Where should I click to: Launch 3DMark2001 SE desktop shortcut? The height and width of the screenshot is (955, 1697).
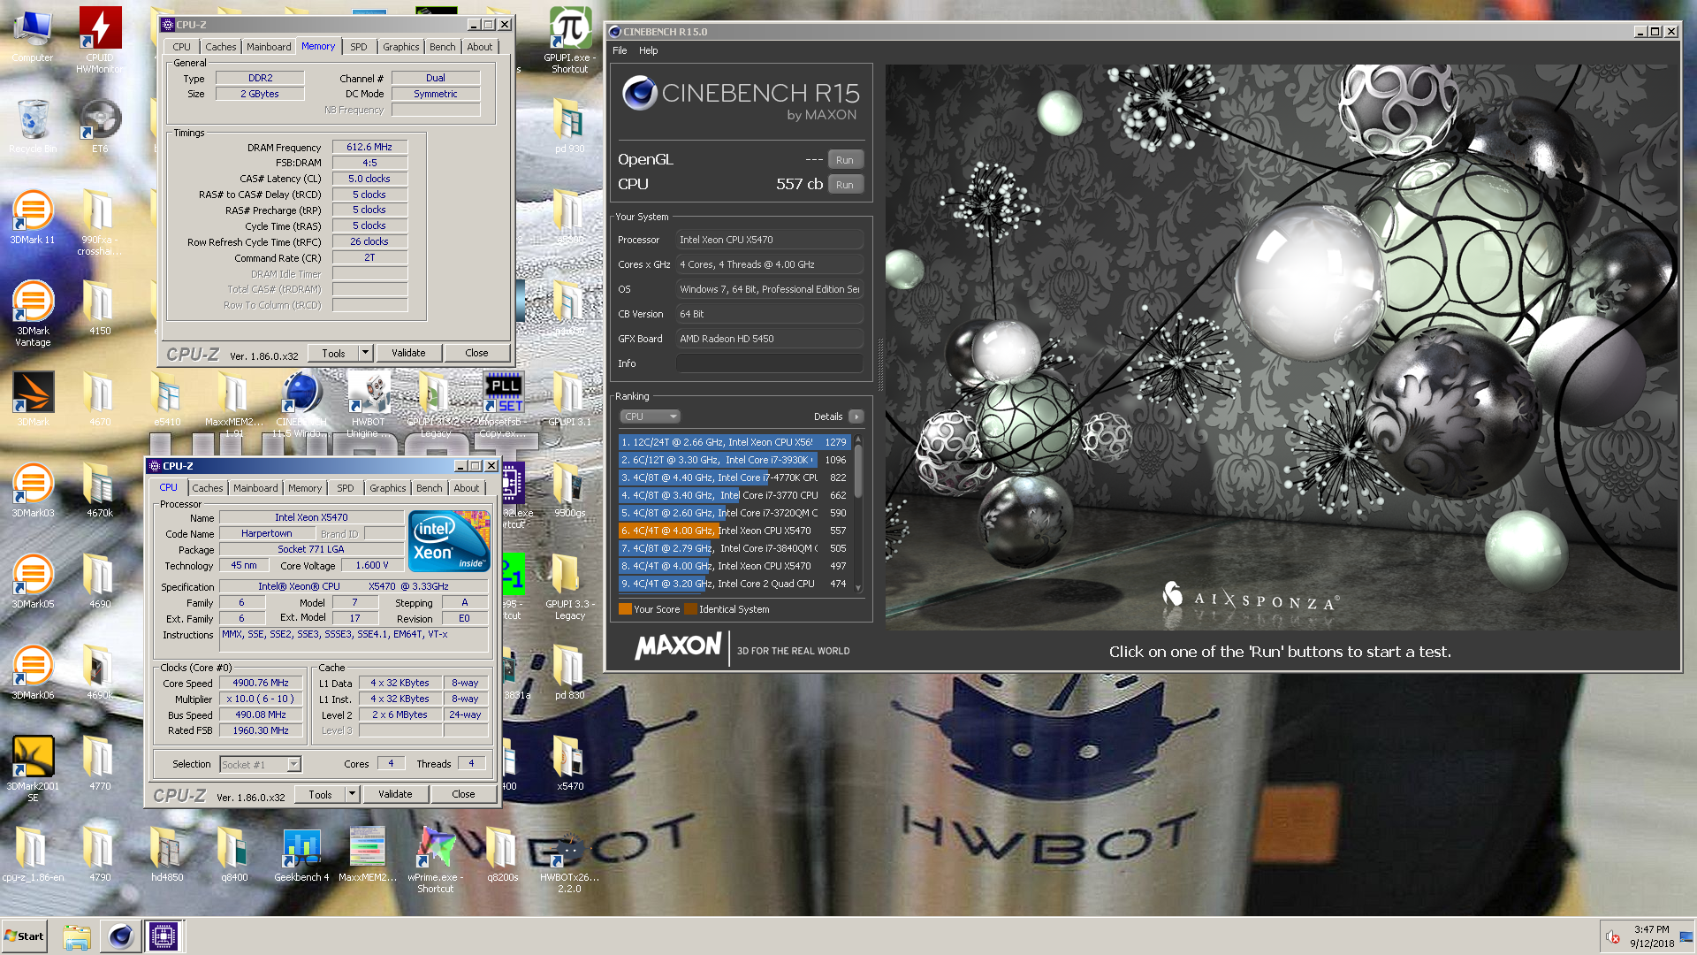(33, 769)
